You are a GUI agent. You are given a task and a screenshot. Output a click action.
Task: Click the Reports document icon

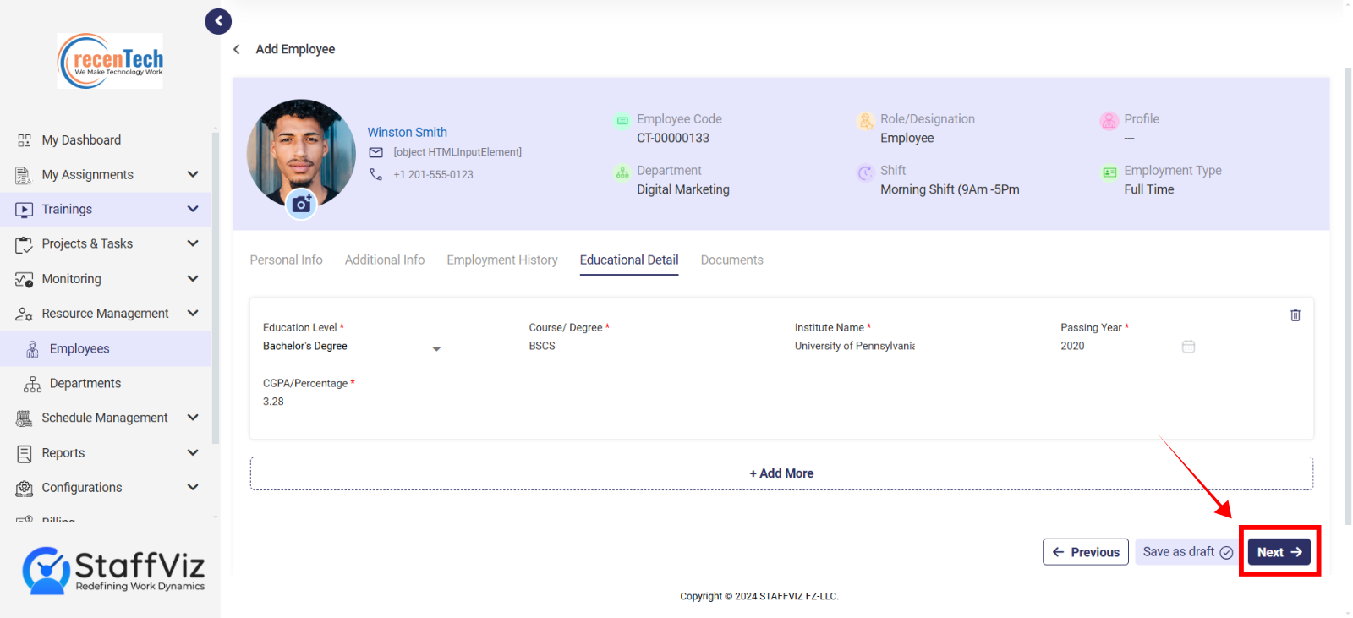point(24,453)
